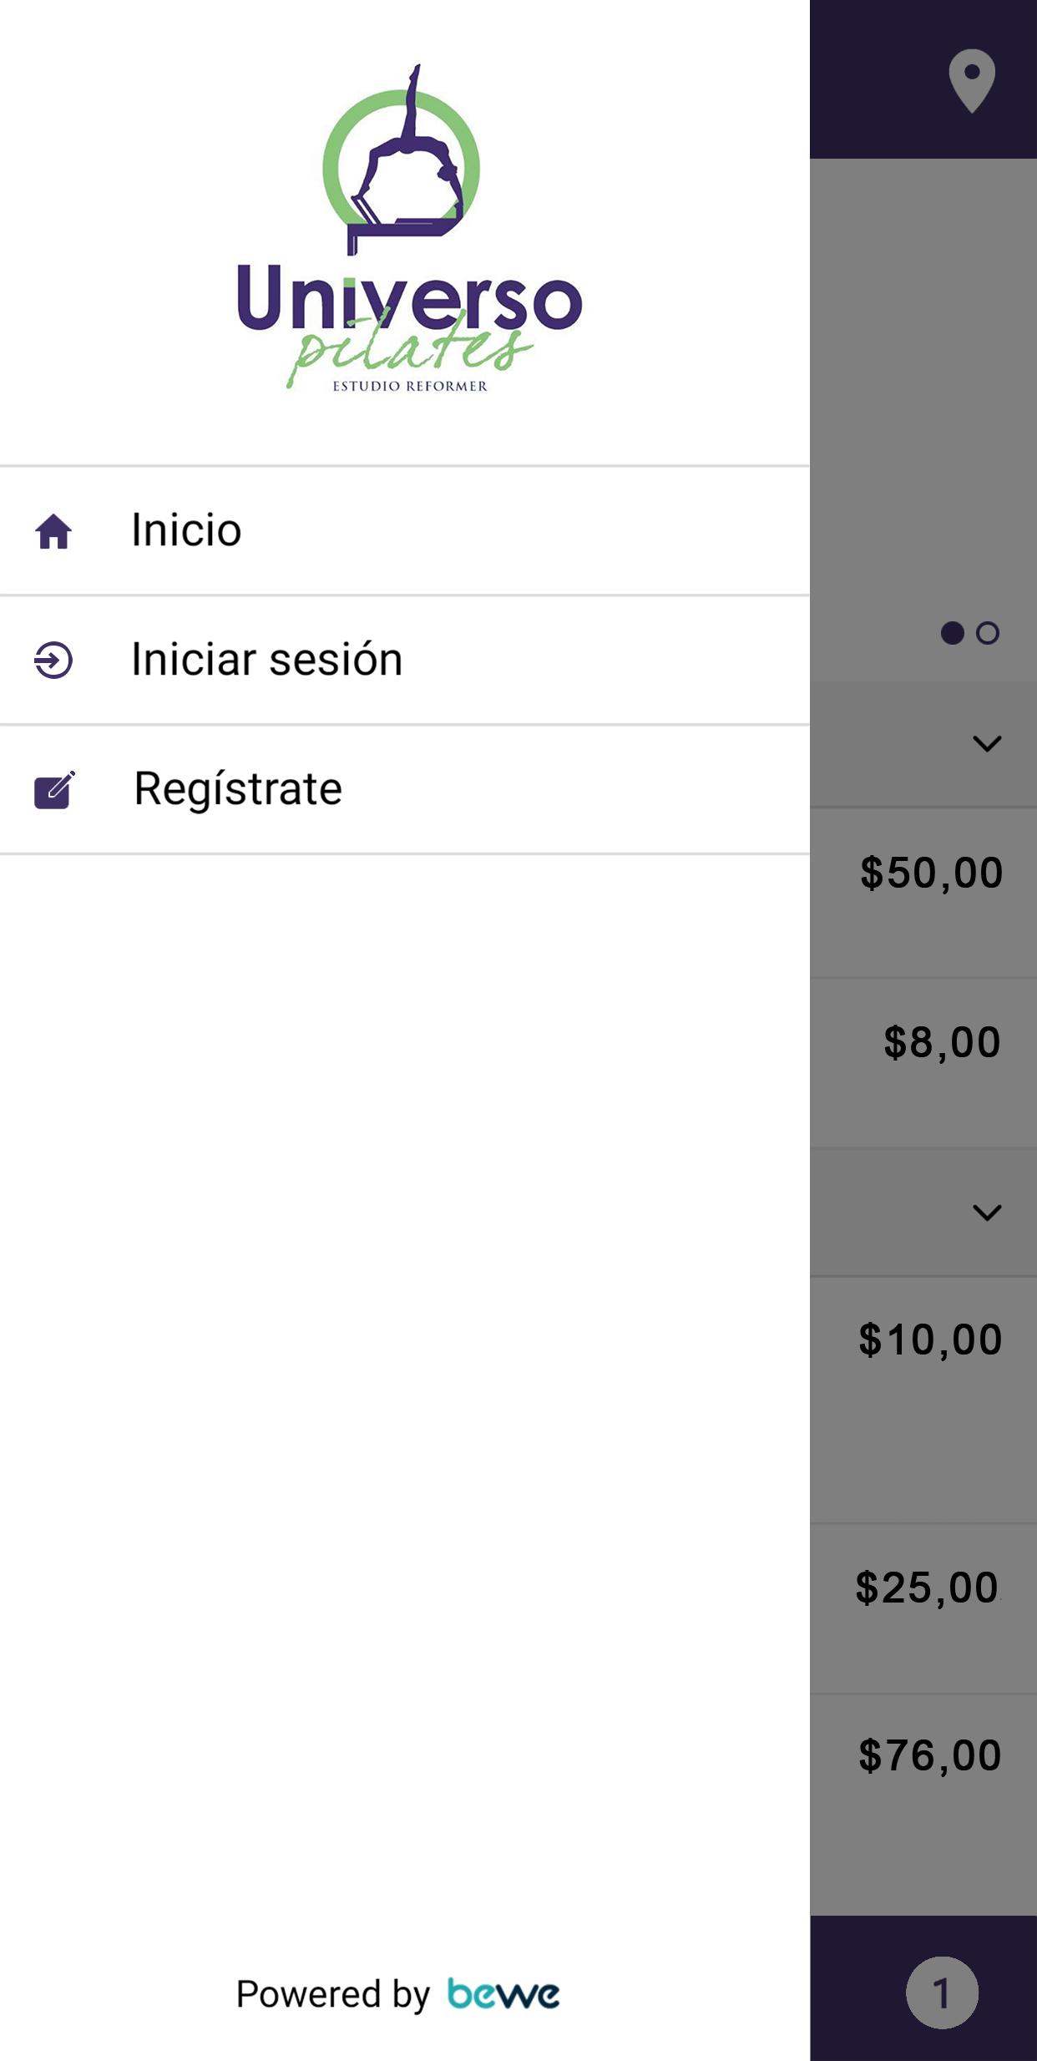
Task: Select the $25,00 item
Action: (x=928, y=1588)
